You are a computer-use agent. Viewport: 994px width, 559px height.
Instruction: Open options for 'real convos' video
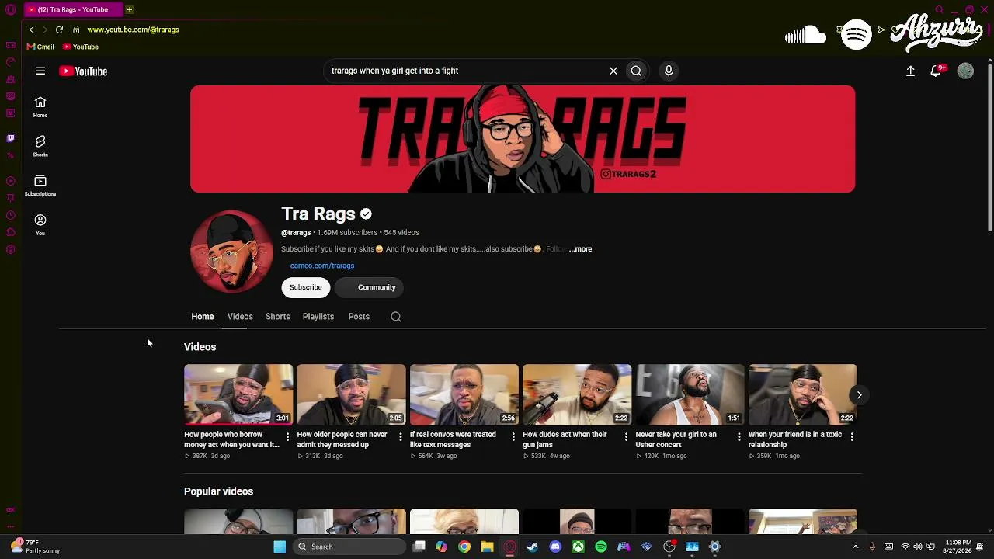coord(513,437)
